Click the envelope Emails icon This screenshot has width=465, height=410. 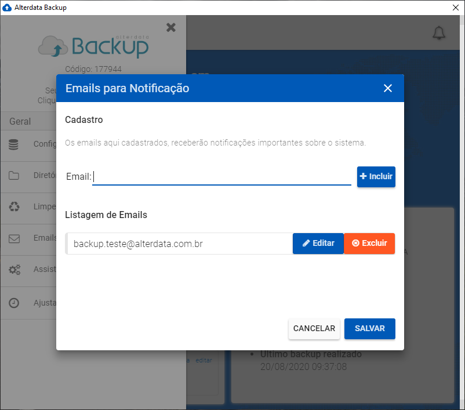click(x=14, y=238)
